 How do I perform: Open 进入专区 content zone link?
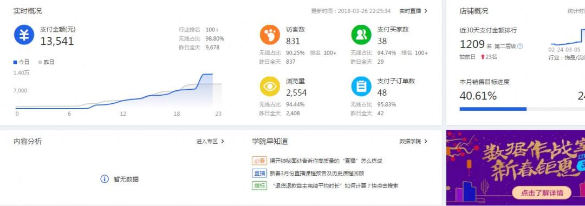(x=207, y=142)
